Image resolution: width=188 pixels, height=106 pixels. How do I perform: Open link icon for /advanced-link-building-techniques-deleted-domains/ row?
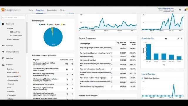tap(112, 73)
